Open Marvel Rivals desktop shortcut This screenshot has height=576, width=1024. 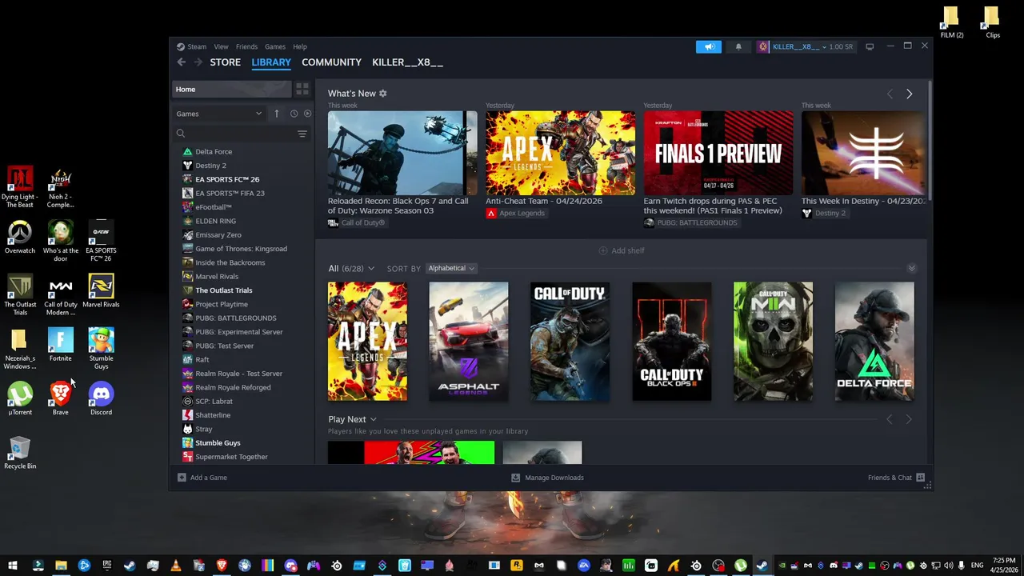pyautogui.click(x=101, y=291)
